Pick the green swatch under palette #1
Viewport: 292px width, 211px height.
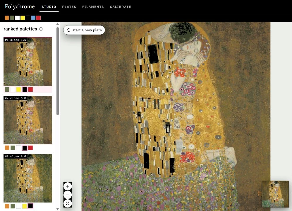[x=7, y=90]
